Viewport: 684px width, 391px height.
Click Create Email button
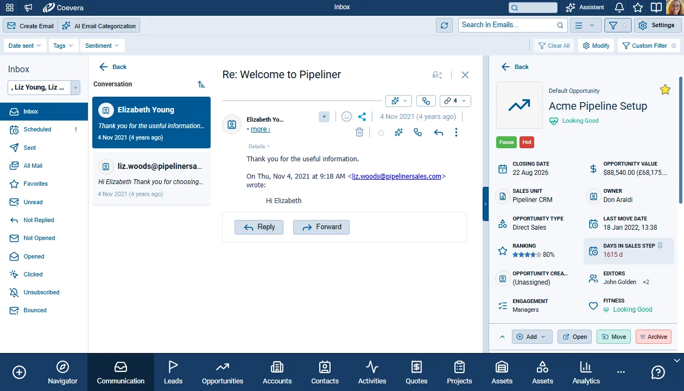[30, 26]
